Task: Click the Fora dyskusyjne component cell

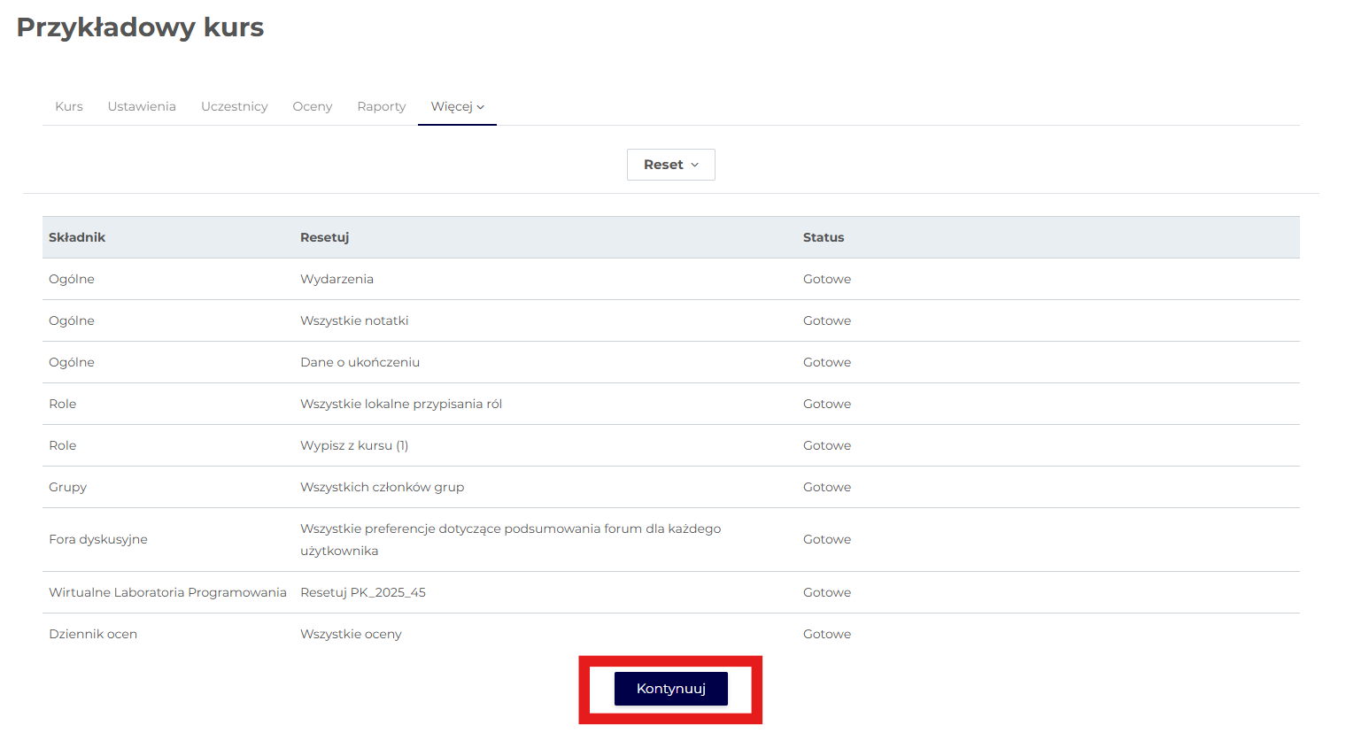Action: [x=98, y=539]
